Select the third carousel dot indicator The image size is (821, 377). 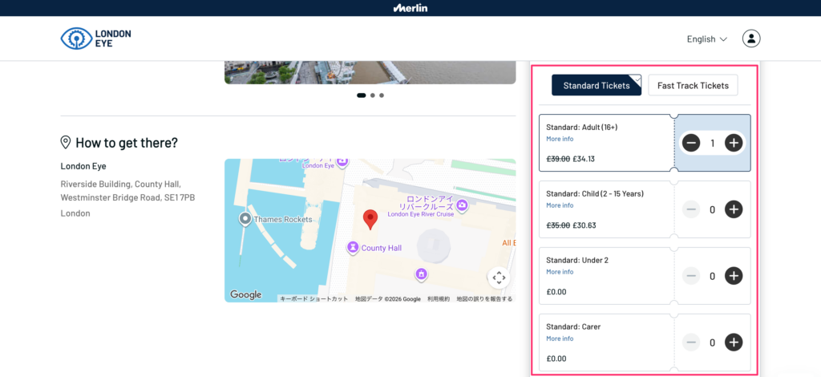click(382, 95)
